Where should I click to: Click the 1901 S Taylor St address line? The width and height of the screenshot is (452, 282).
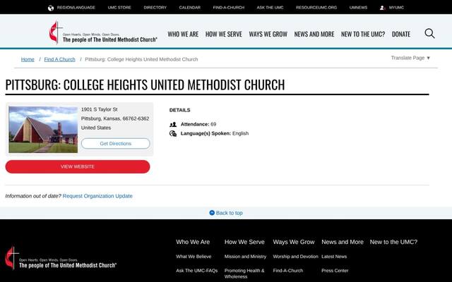coord(99,109)
